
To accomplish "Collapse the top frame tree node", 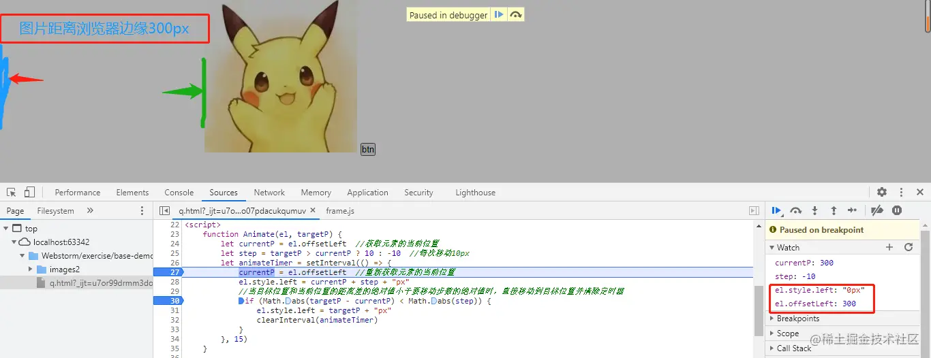I will point(6,229).
